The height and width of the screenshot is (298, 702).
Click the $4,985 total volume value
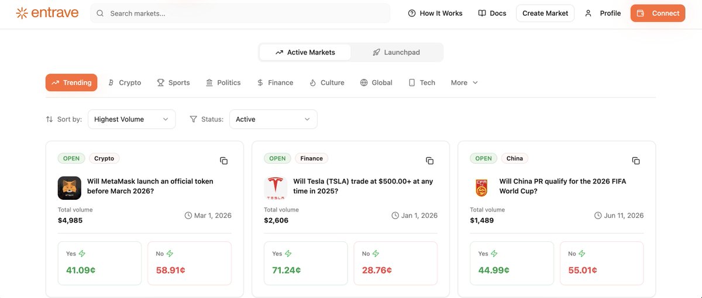(70, 220)
